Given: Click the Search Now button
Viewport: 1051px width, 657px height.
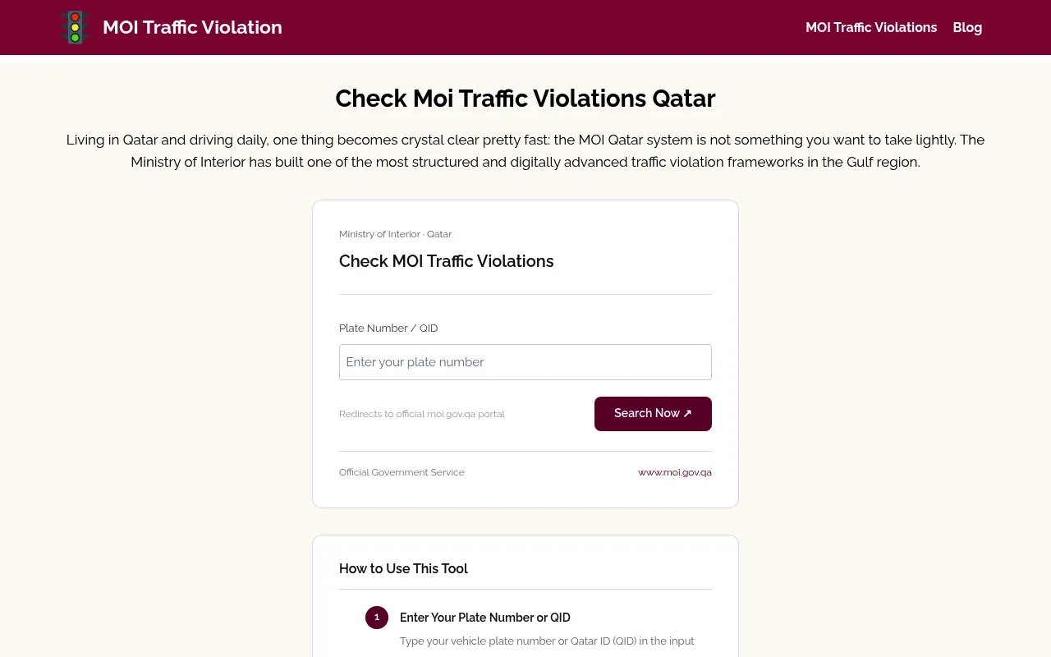Looking at the screenshot, I should (x=653, y=414).
